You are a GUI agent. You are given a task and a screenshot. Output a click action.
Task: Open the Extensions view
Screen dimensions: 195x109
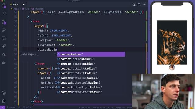[x=4, y=46]
